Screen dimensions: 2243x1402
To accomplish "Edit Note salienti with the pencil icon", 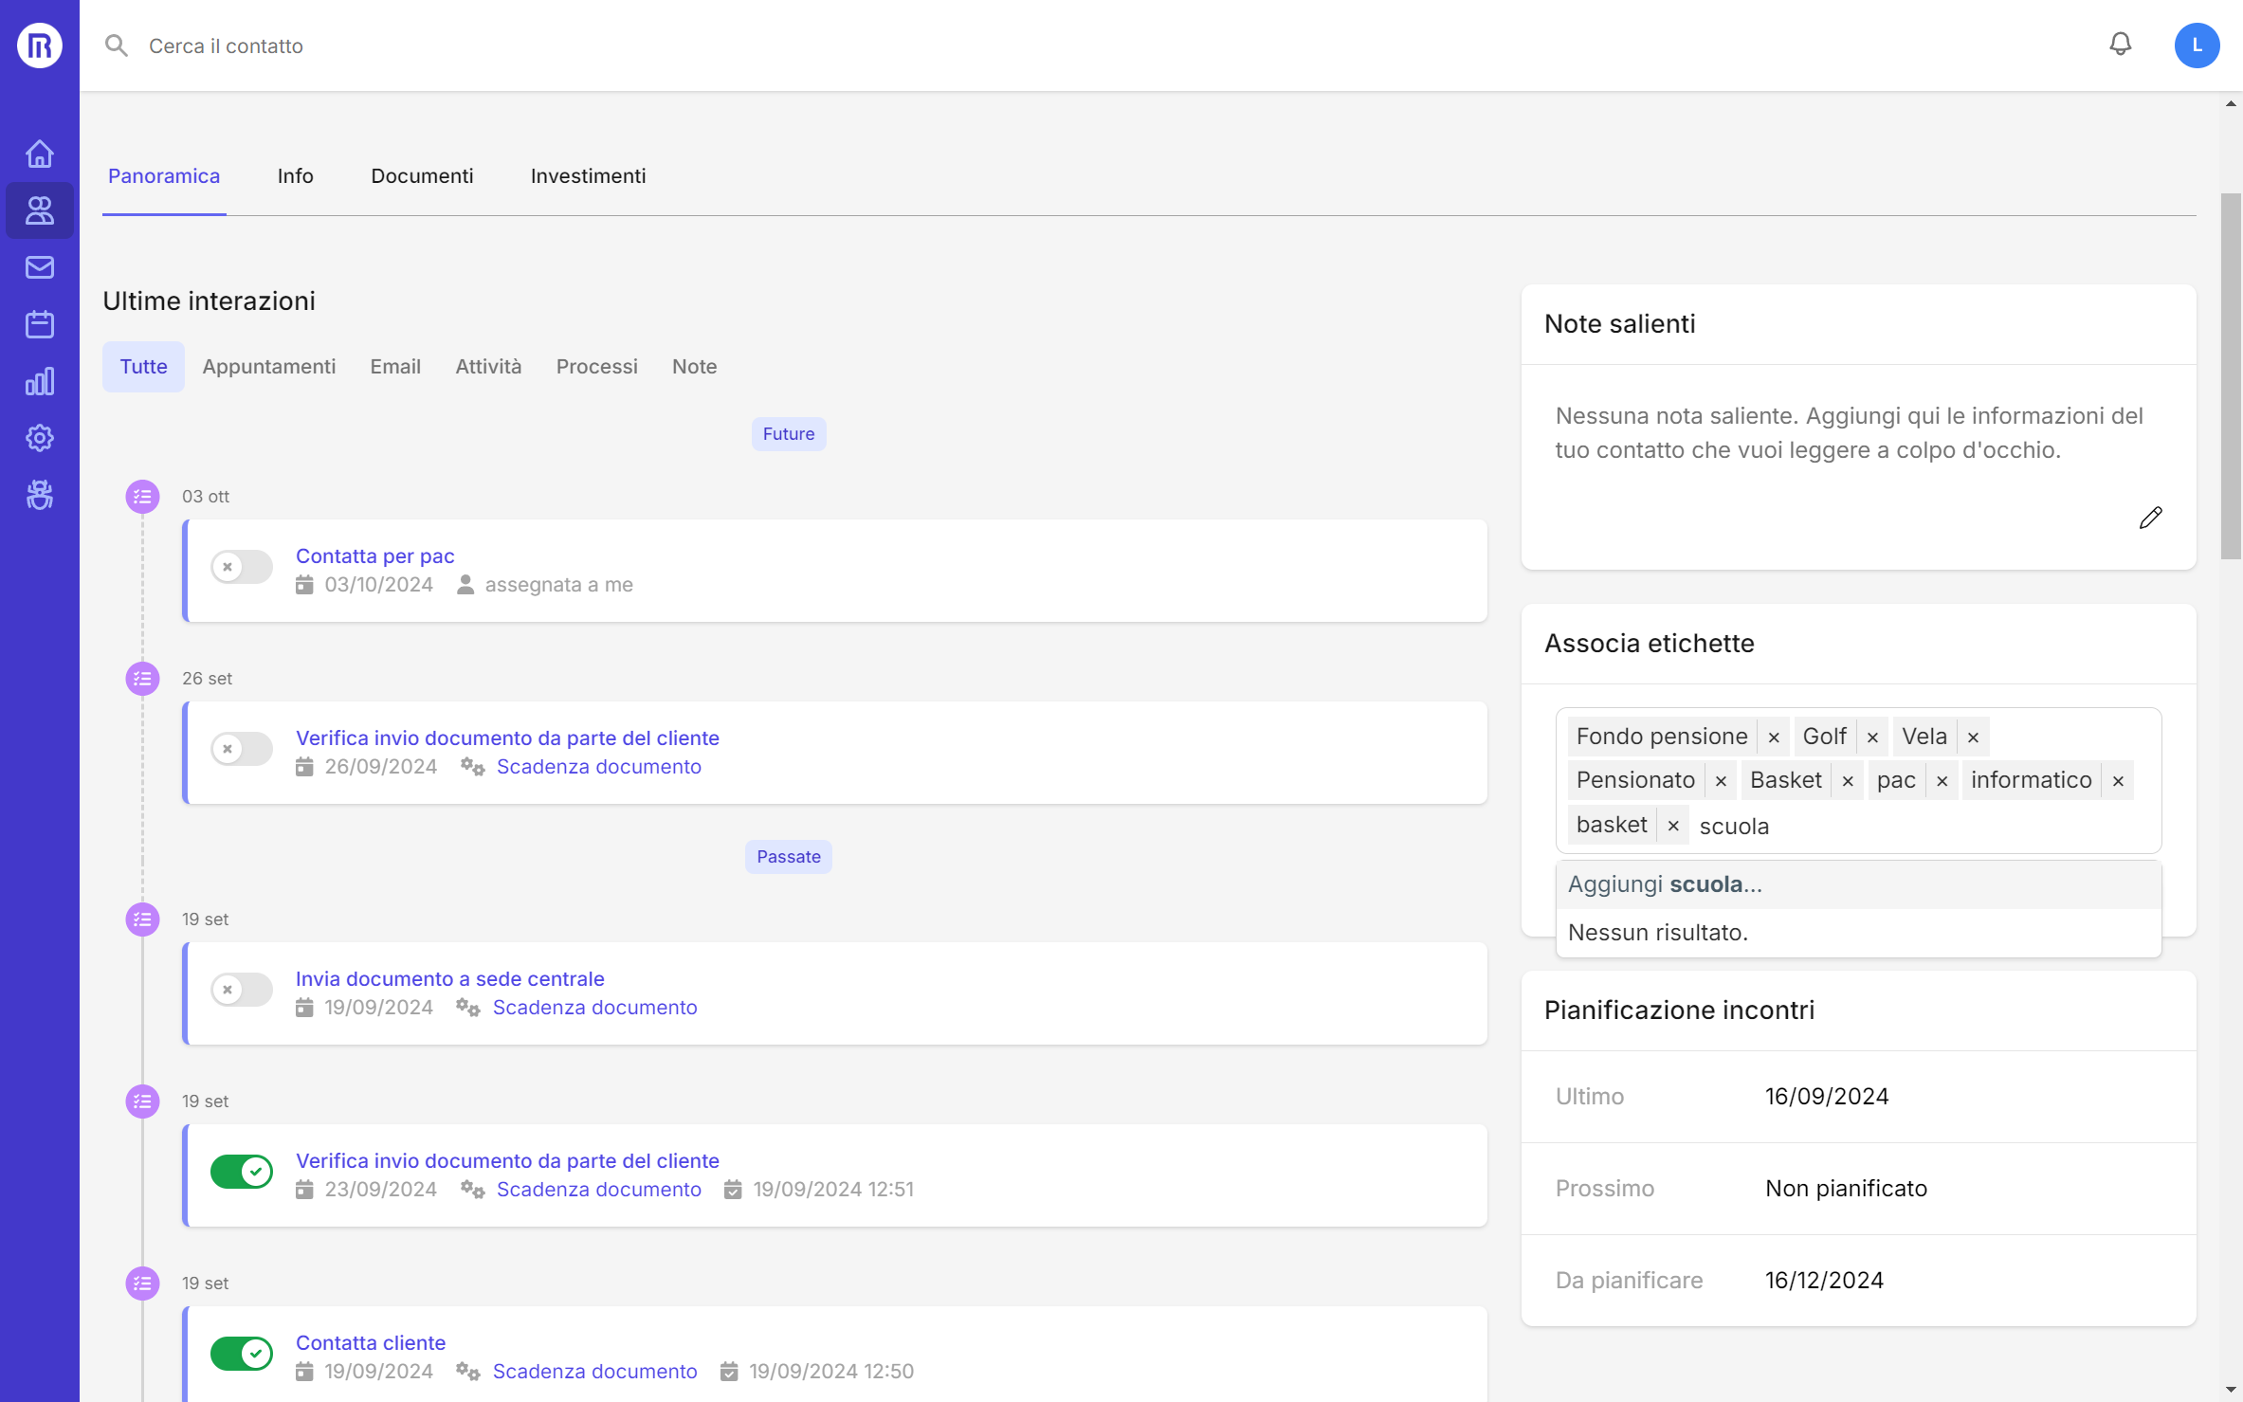I will tap(2151, 517).
